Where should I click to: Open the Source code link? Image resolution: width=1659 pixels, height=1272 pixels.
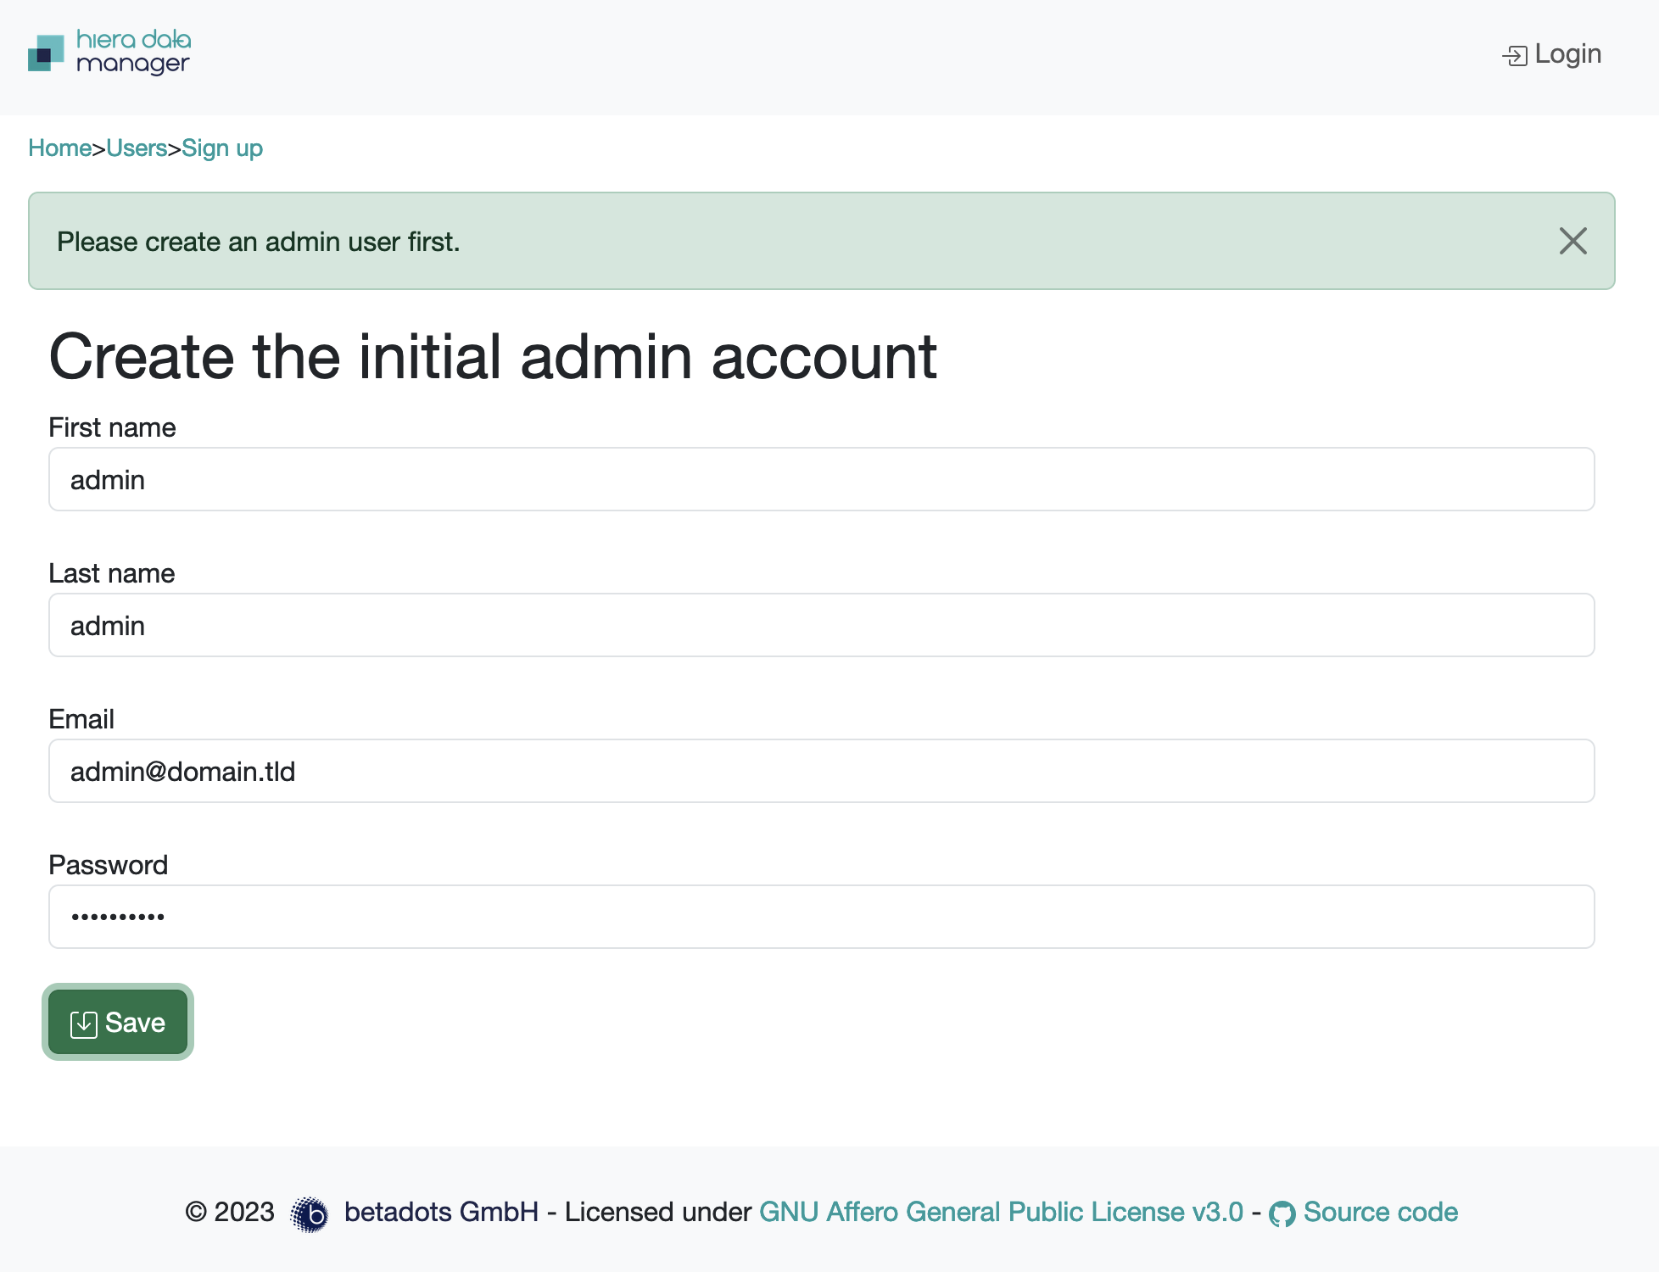click(x=1364, y=1212)
